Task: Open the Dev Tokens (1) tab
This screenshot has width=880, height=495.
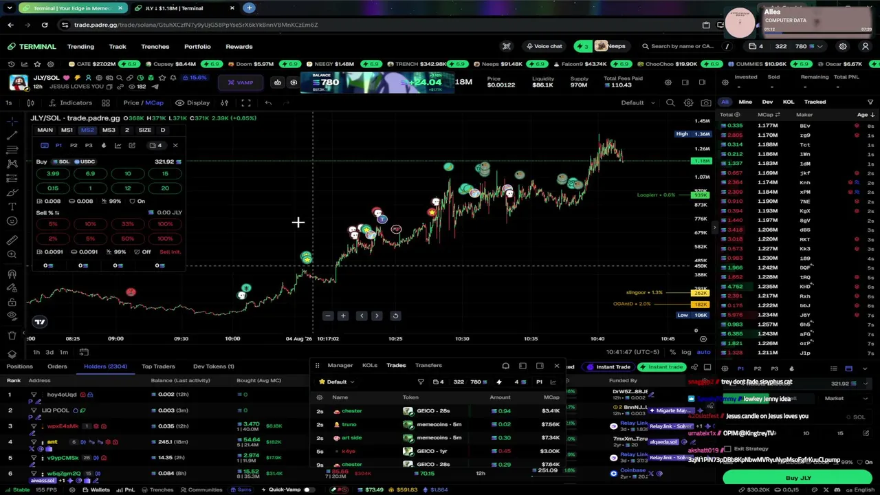Action: [x=214, y=366]
